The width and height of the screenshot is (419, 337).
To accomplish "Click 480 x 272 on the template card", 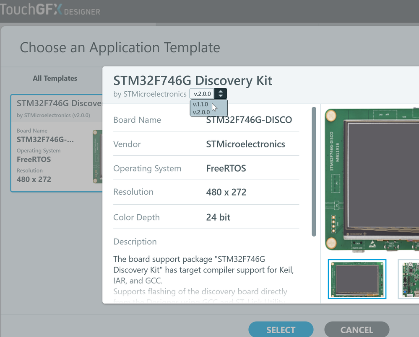I will [34, 179].
